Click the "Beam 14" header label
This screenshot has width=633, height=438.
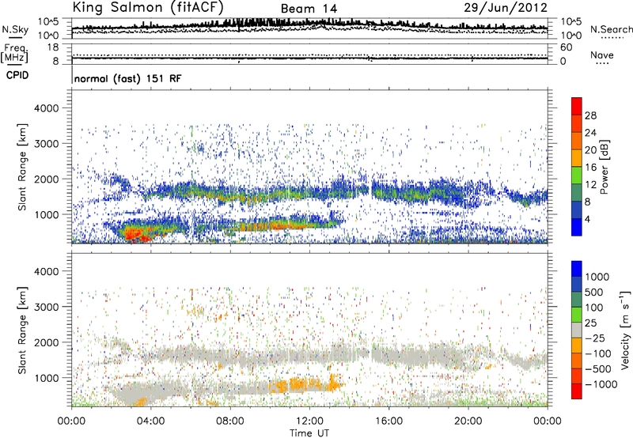[309, 9]
